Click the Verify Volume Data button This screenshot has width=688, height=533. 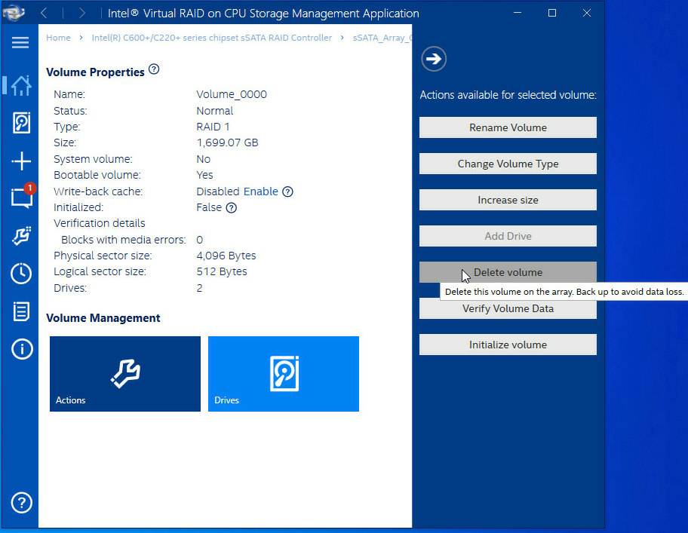coord(508,308)
